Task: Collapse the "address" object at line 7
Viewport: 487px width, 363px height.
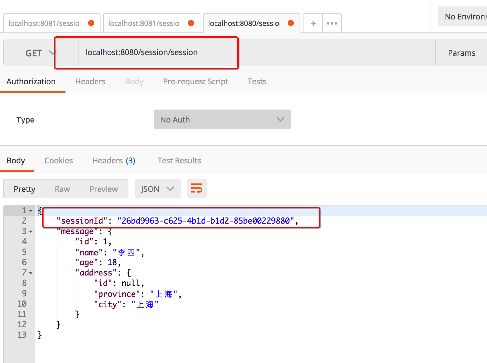Action: pyautogui.click(x=31, y=273)
